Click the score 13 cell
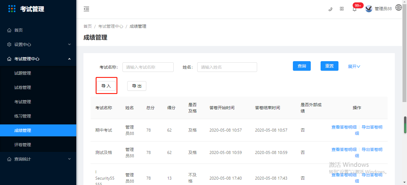 pos(169,178)
